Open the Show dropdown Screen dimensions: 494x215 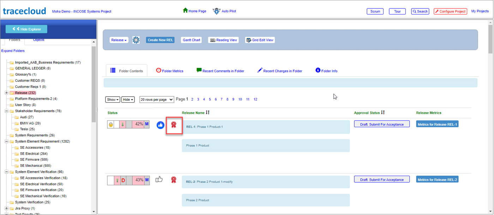tap(113, 99)
